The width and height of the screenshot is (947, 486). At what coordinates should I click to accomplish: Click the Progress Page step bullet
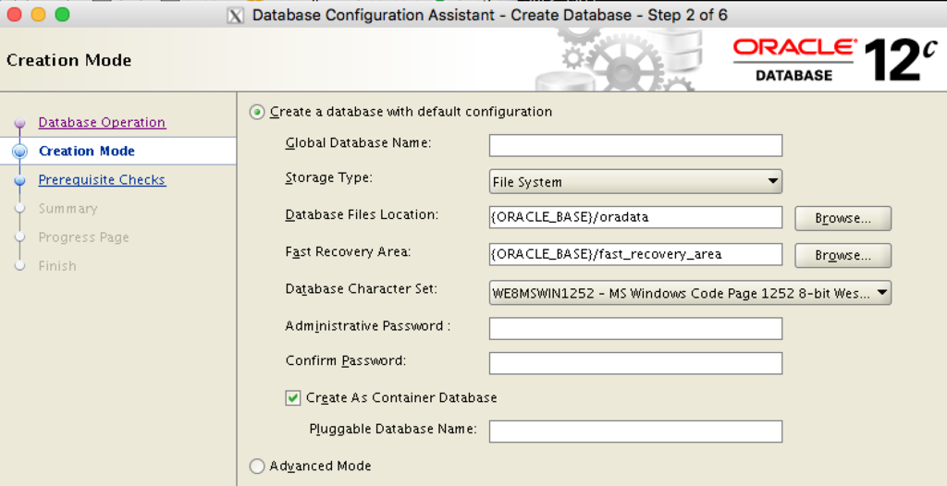20,238
